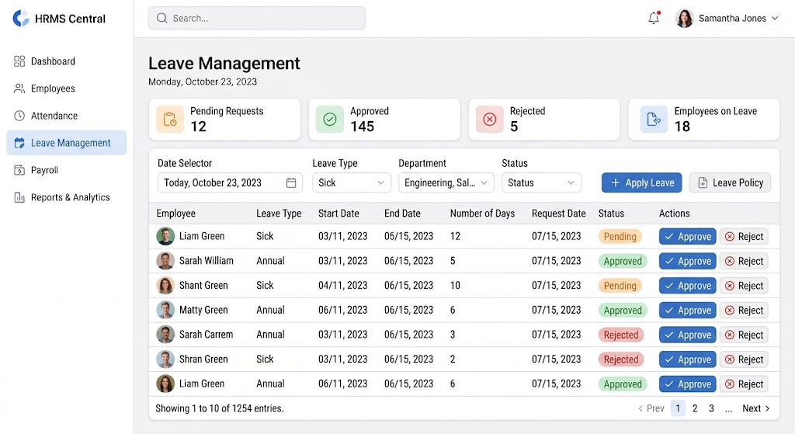Click the Start Date column header
Image resolution: width=795 pixels, height=434 pixels.
[338, 214]
